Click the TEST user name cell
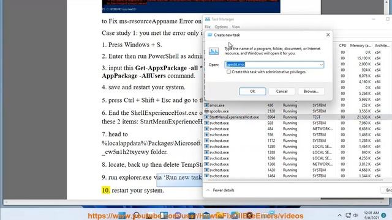Viewport: 392px width, 220px height. pos(316,117)
